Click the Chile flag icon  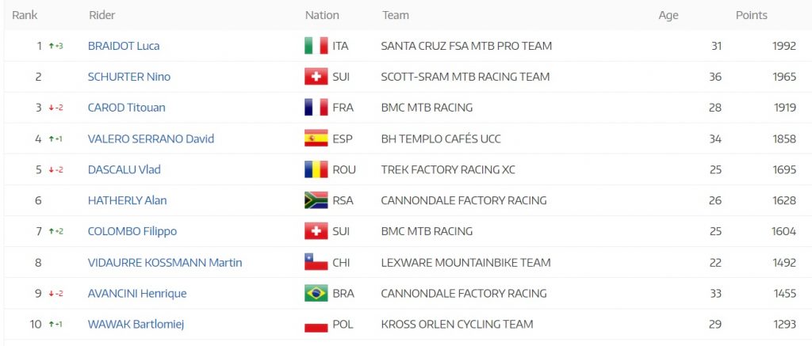(316, 262)
